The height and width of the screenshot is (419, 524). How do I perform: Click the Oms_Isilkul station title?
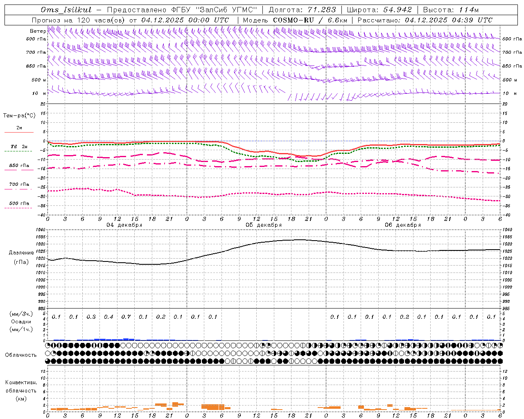pyautogui.click(x=66, y=10)
